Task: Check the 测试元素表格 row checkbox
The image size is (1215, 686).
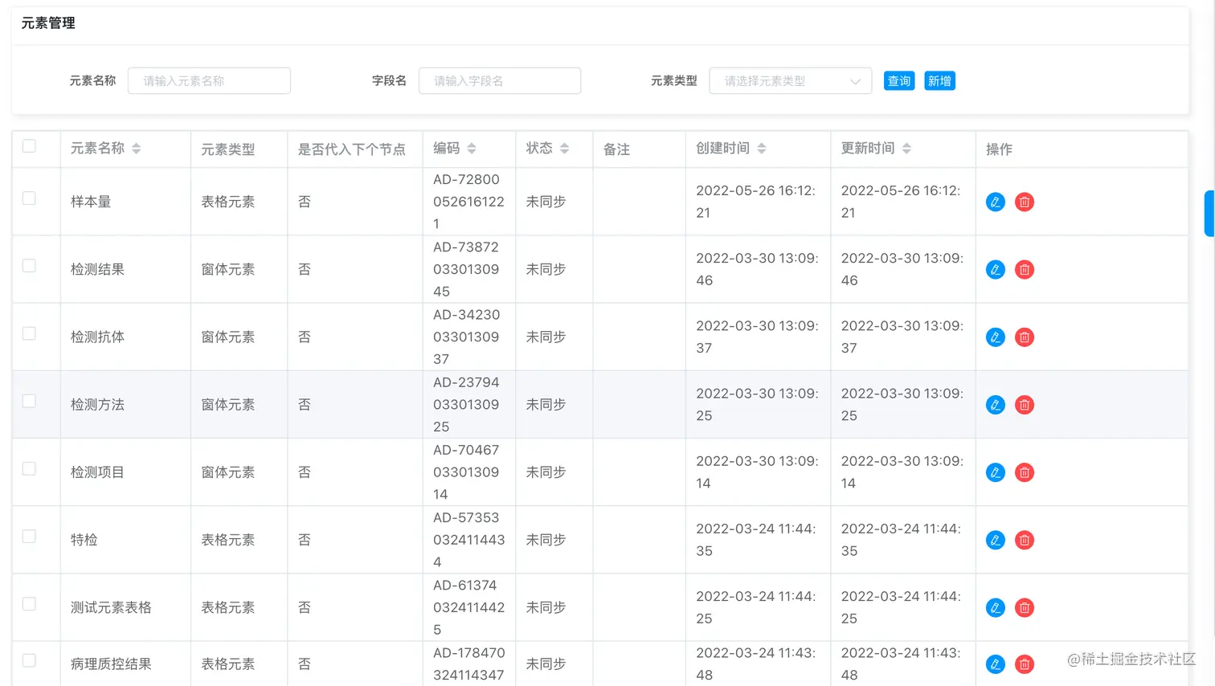Action: click(29, 603)
